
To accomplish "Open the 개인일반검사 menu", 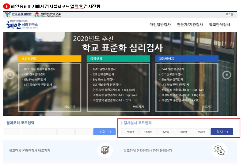I will [160, 25].
